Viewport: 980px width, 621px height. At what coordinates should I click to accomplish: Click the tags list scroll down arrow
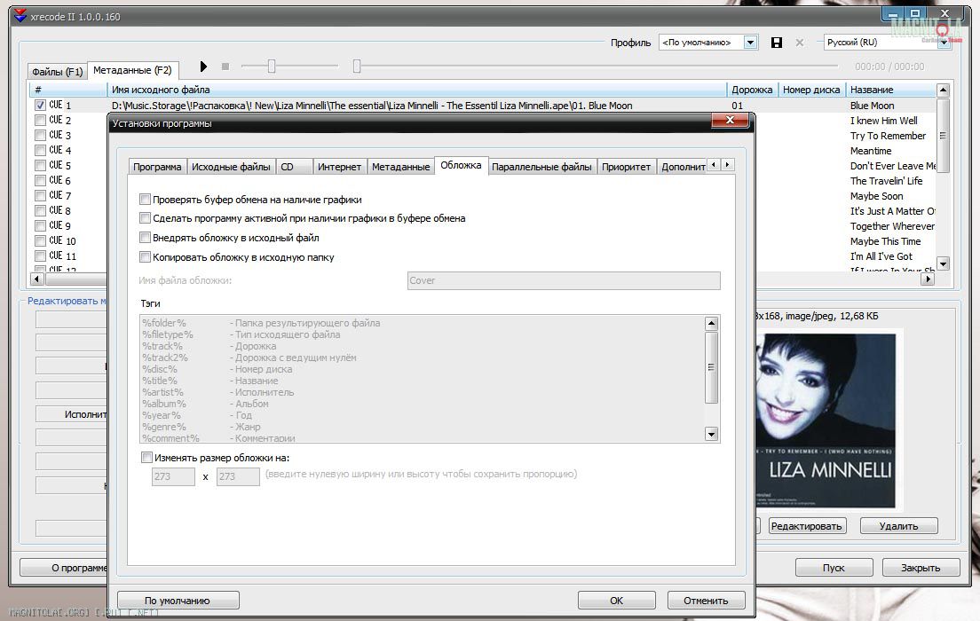pyautogui.click(x=710, y=434)
